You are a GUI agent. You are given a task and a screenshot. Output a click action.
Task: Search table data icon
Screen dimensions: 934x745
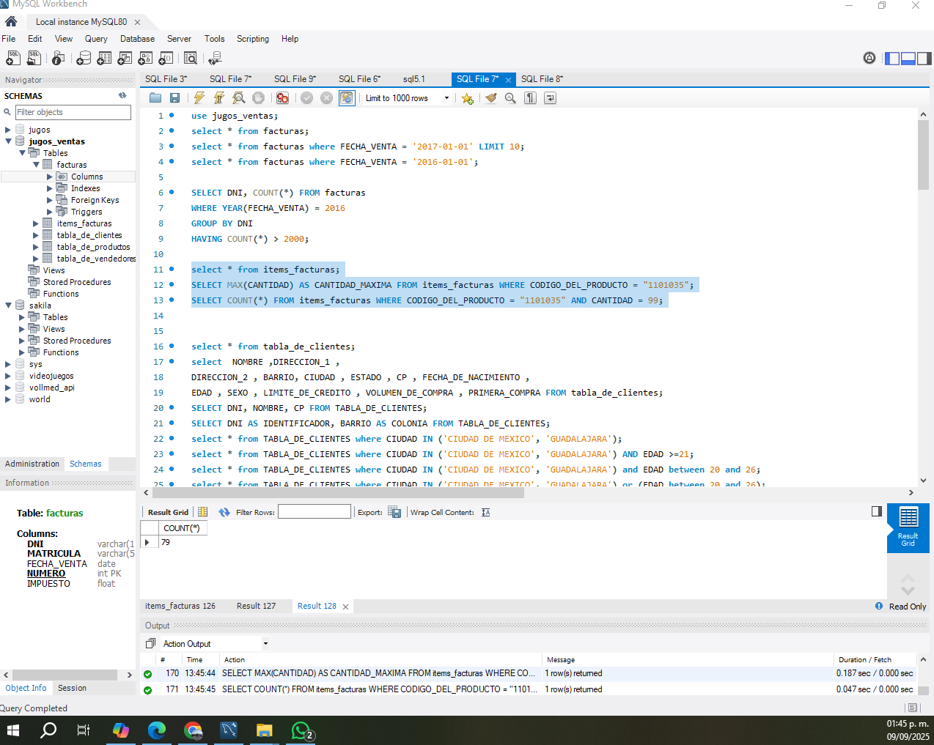click(x=191, y=58)
